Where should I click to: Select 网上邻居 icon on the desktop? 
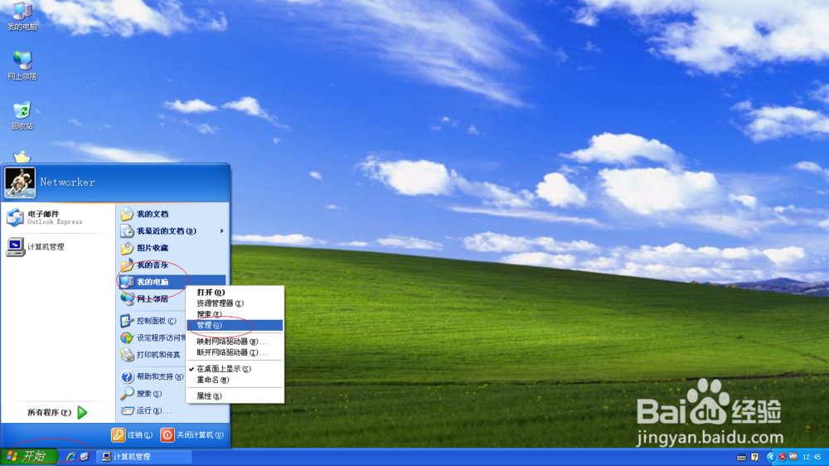(22, 66)
